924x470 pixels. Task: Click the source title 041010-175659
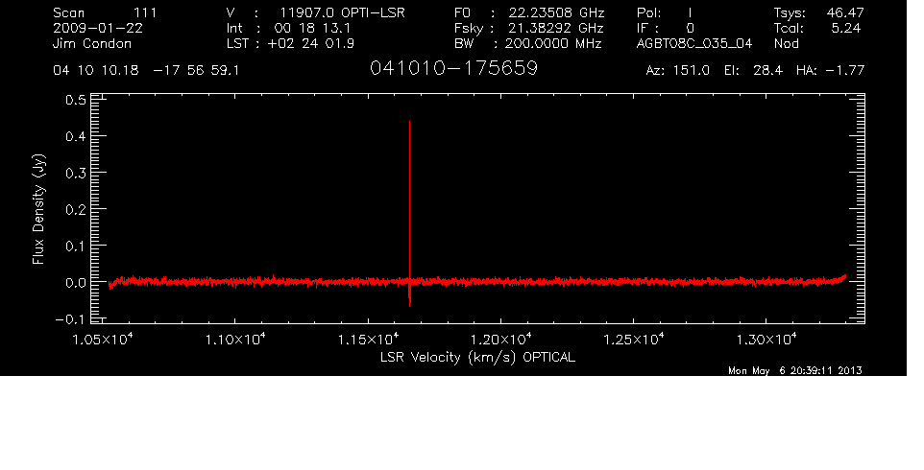pos(453,68)
